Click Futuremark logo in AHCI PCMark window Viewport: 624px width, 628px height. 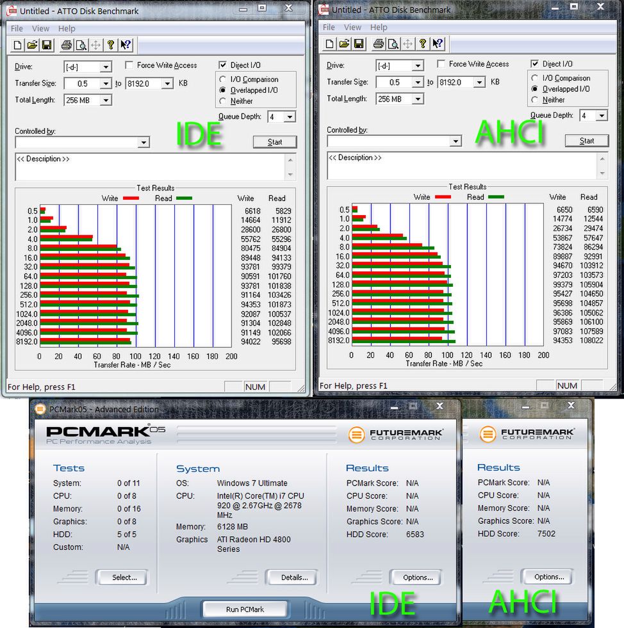[527, 434]
